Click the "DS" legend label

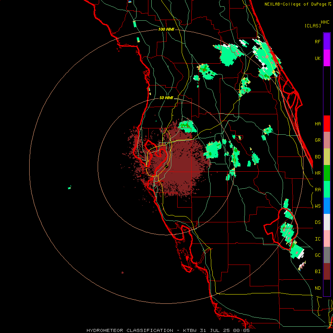[x=317, y=222]
